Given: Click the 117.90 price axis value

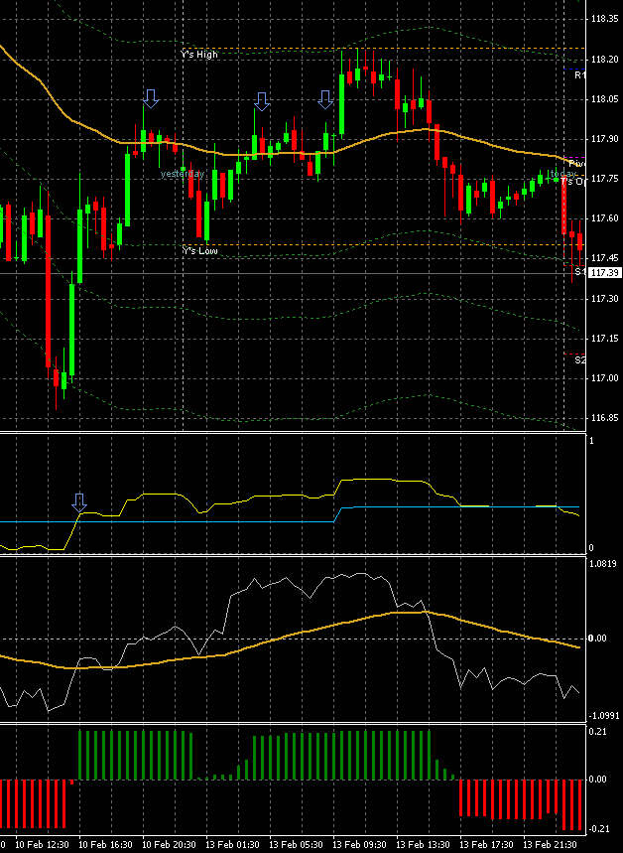Looking at the screenshot, I should pyautogui.click(x=604, y=139).
